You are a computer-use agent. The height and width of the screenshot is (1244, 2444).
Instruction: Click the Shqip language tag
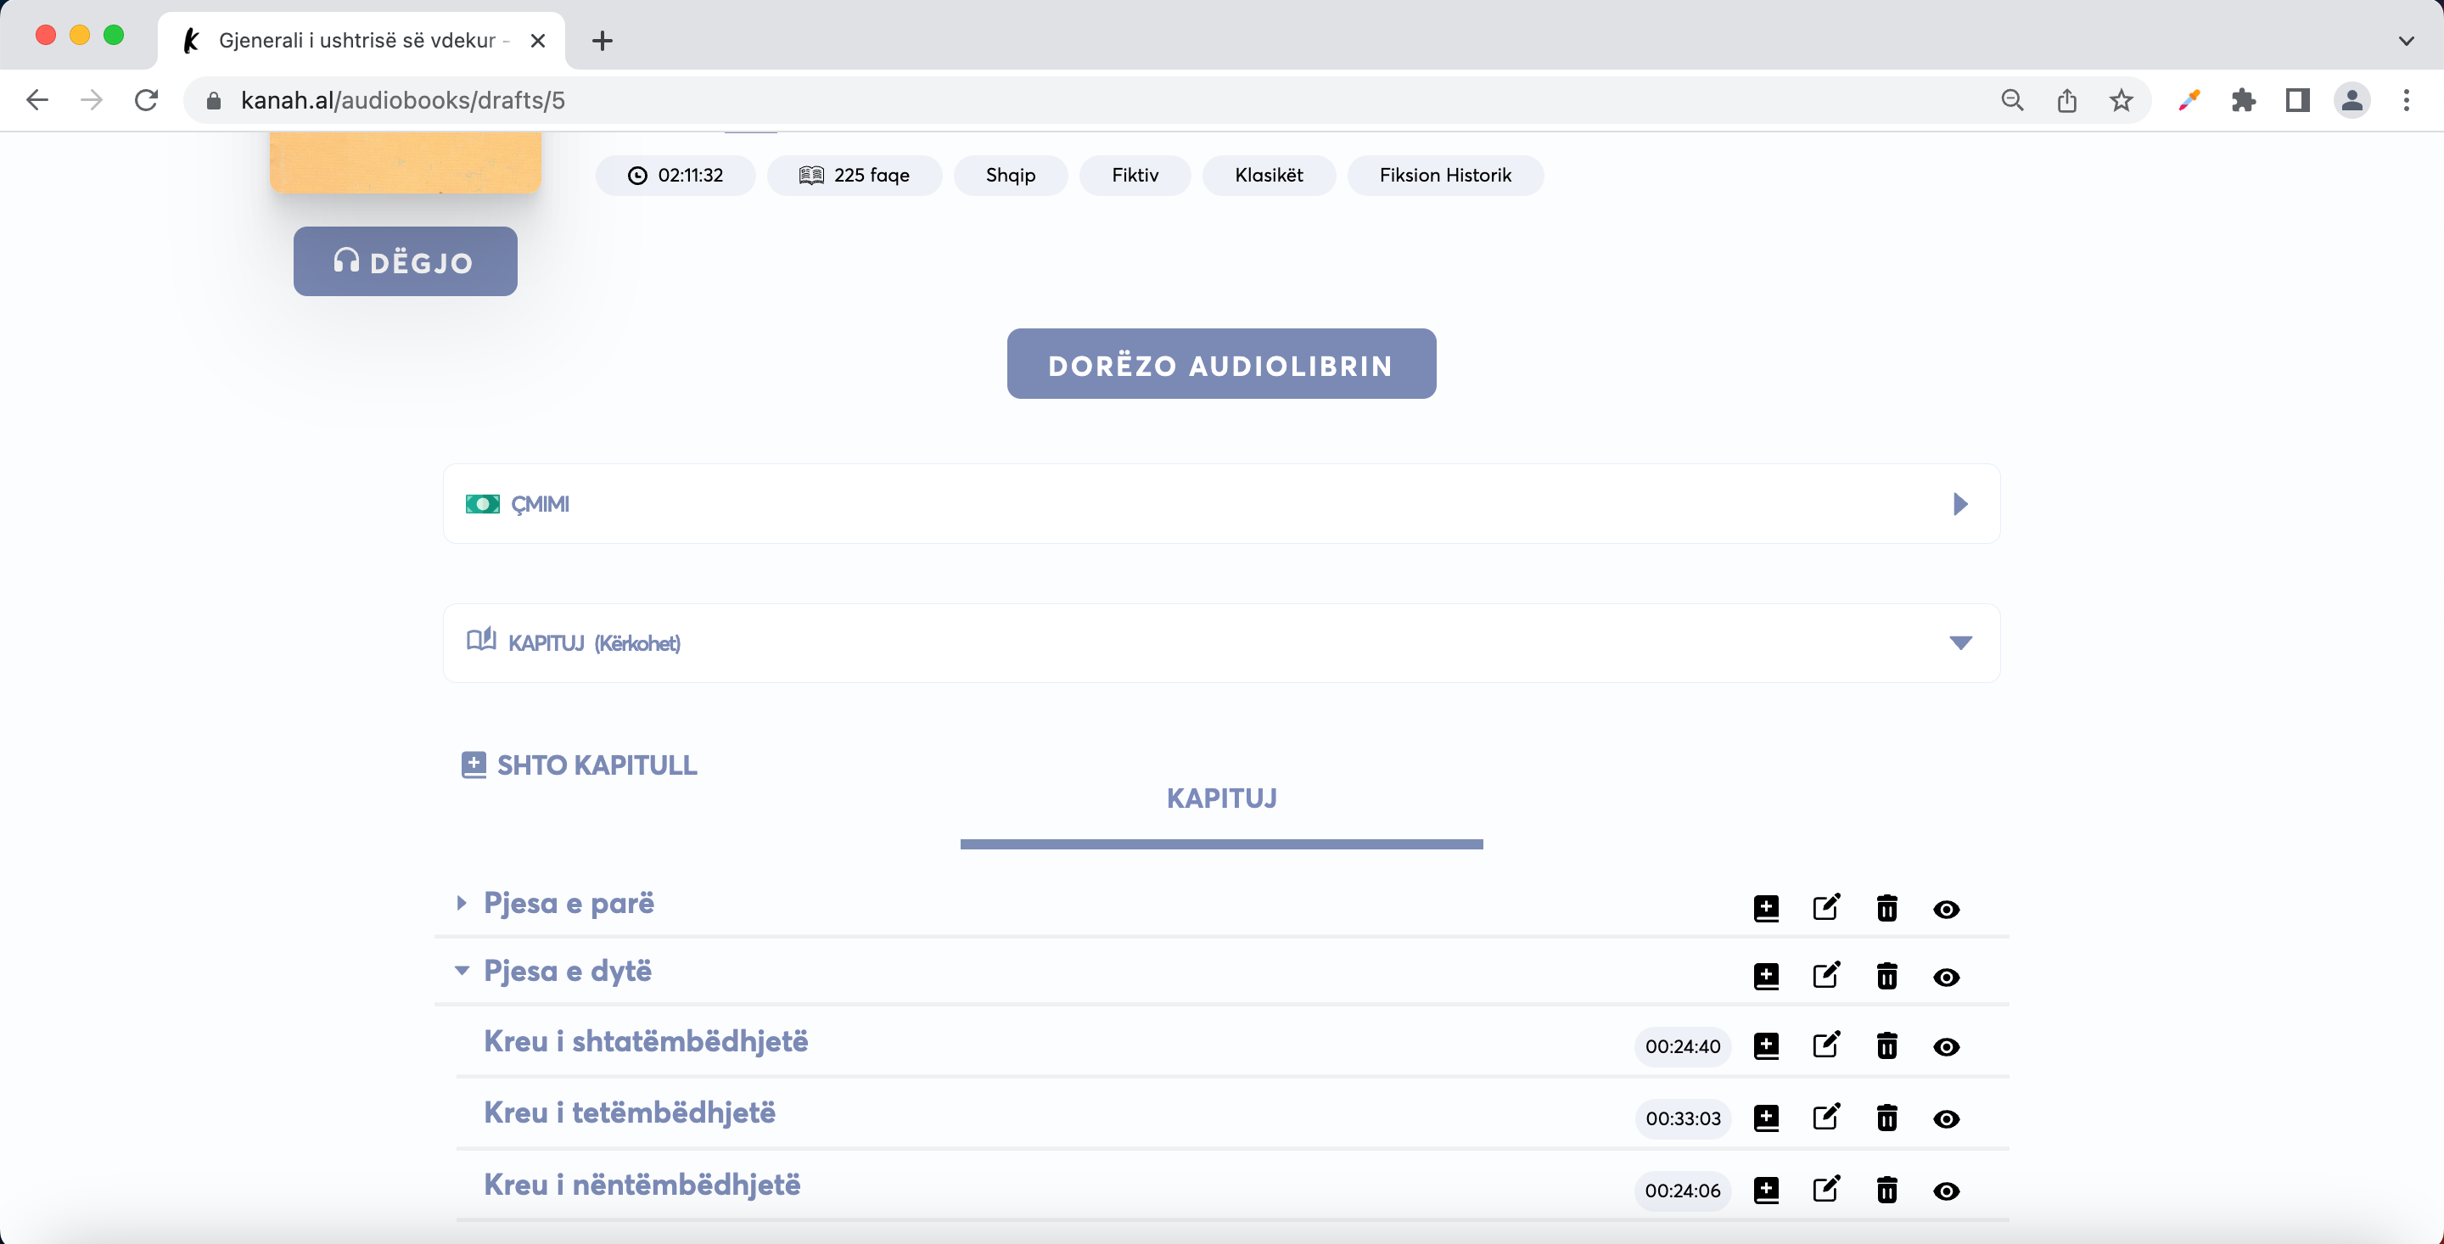point(1011,175)
